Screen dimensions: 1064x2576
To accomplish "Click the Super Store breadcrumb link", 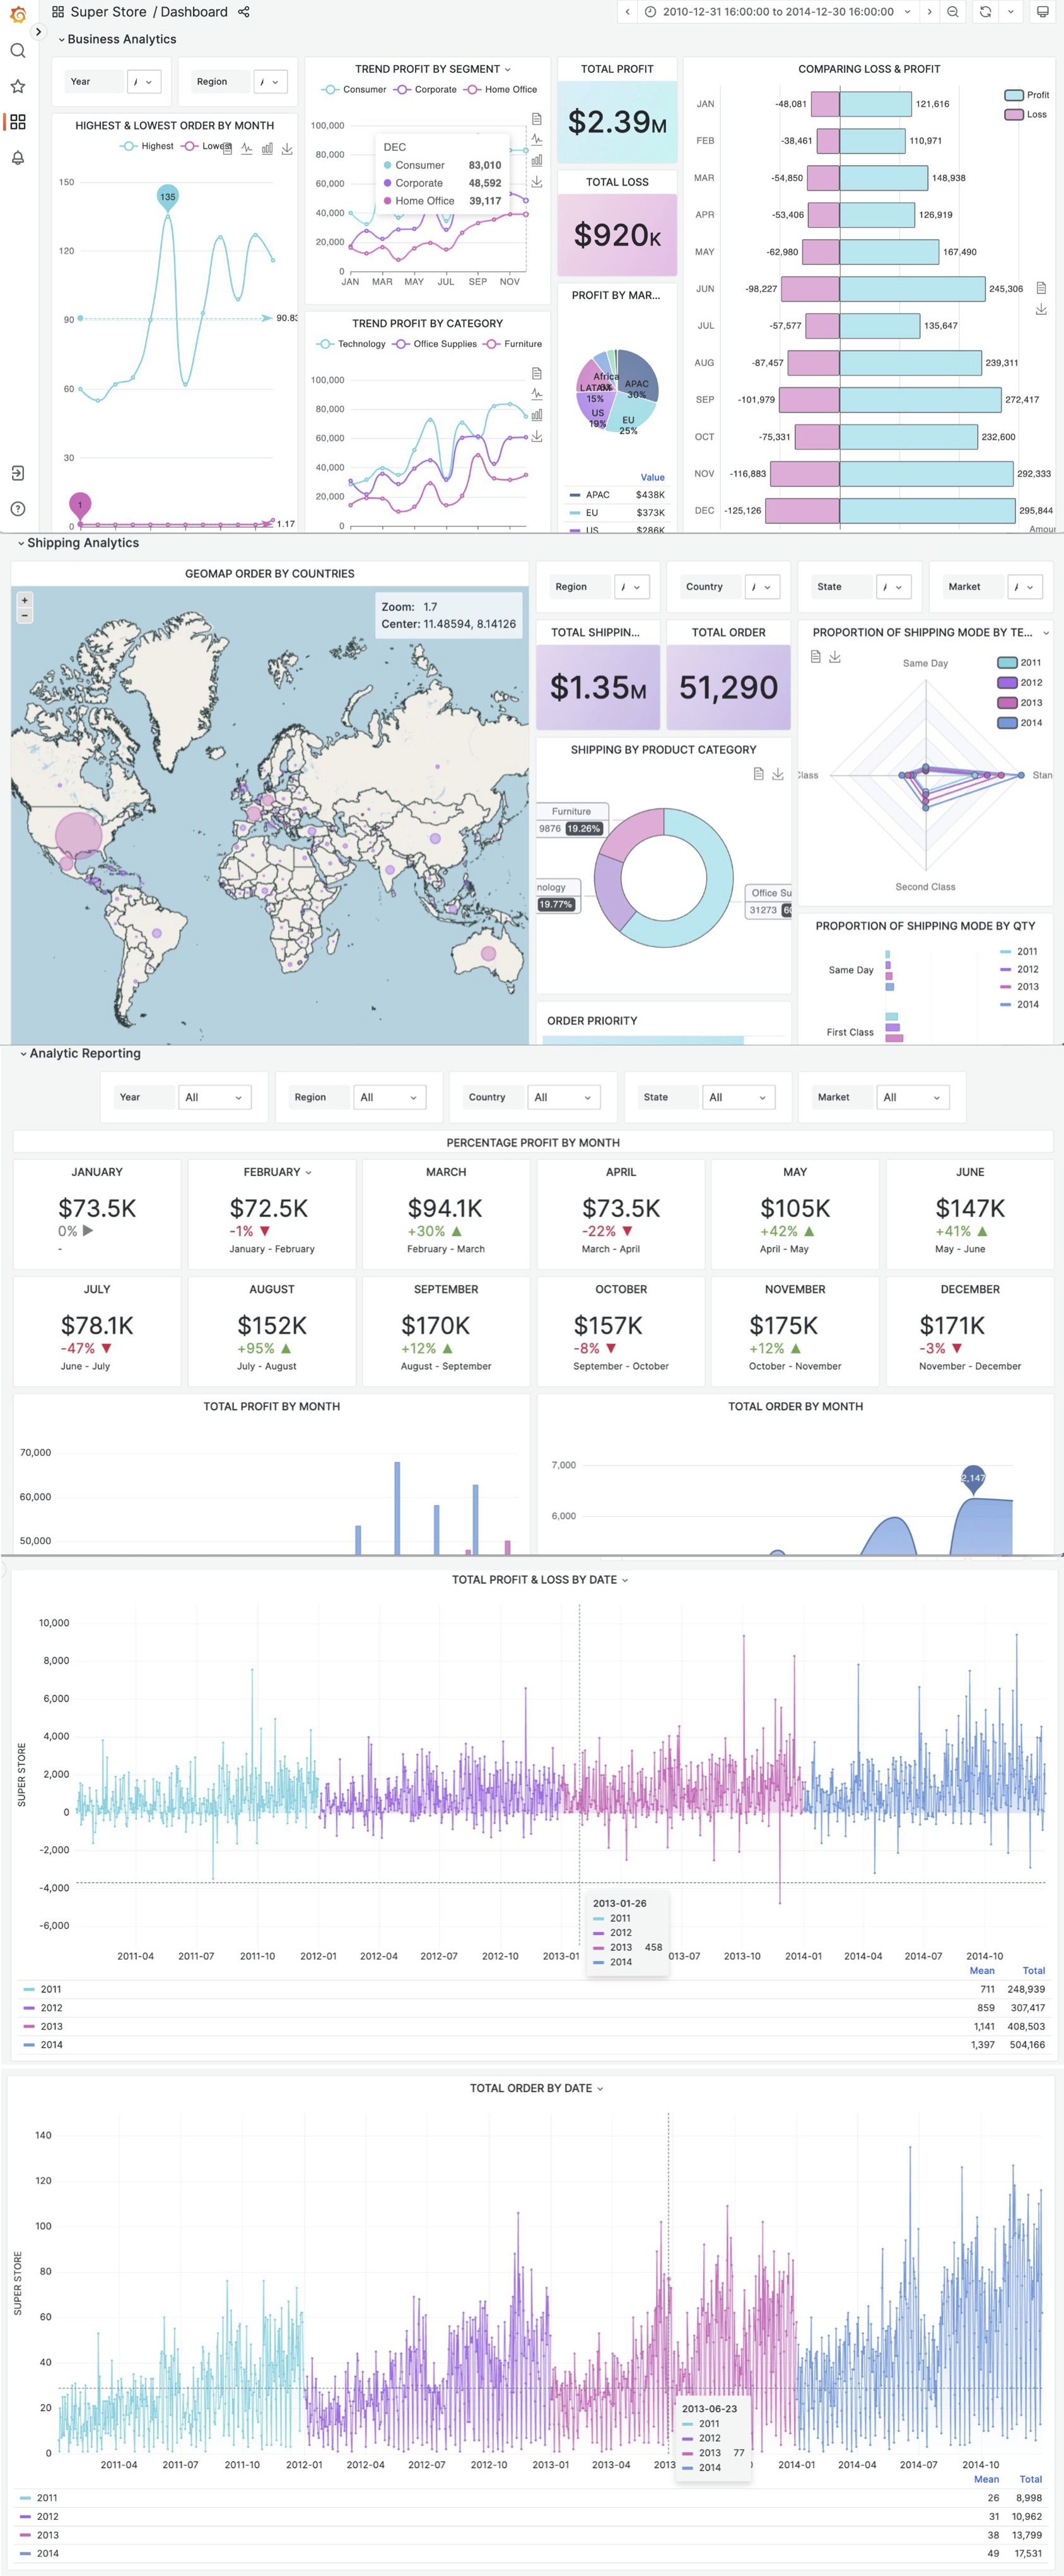I will [x=108, y=12].
